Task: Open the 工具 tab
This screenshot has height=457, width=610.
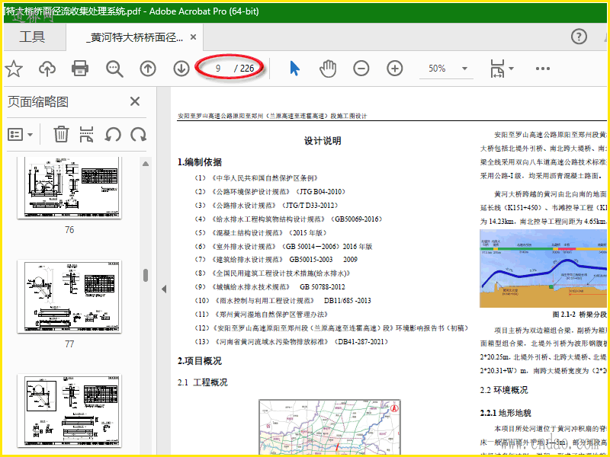Action: point(32,37)
